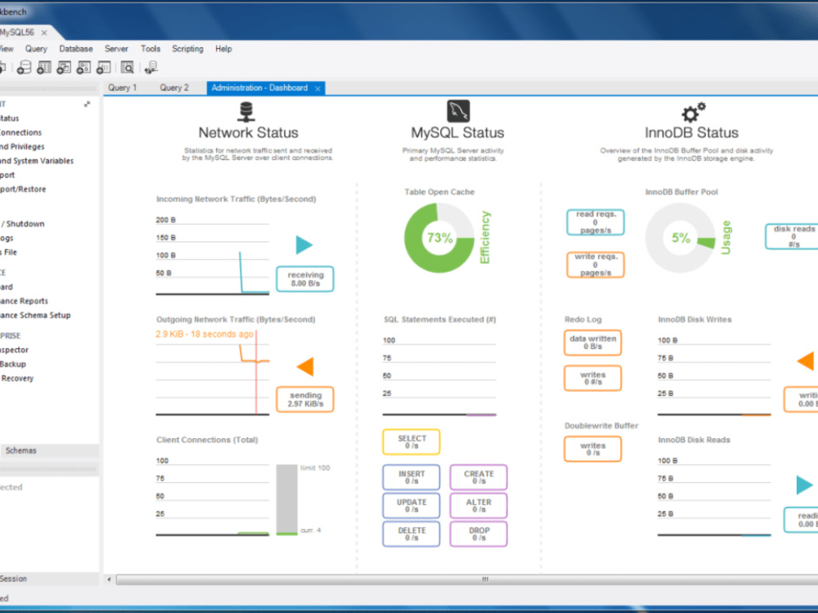Click the Create new stored procedure icon
This screenshot has width=818, height=613.
tap(83, 67)
